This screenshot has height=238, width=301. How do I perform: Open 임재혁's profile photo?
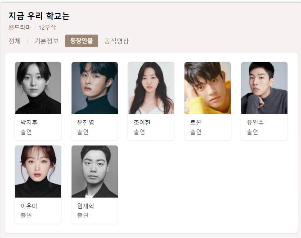coord(94,172)
